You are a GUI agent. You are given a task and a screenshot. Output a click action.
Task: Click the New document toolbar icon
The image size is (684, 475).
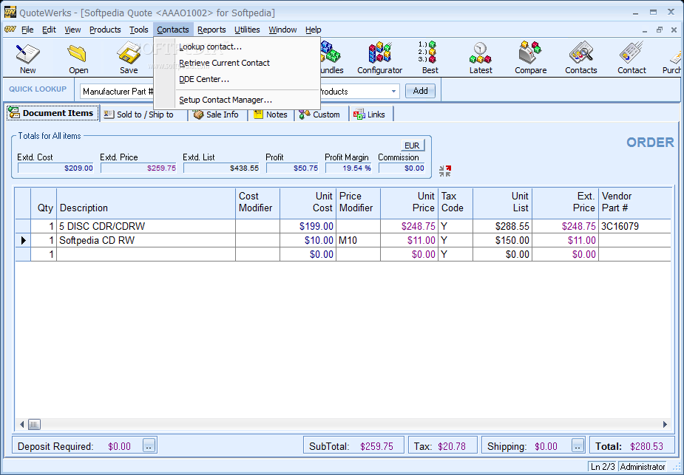(x=27, y=58)
